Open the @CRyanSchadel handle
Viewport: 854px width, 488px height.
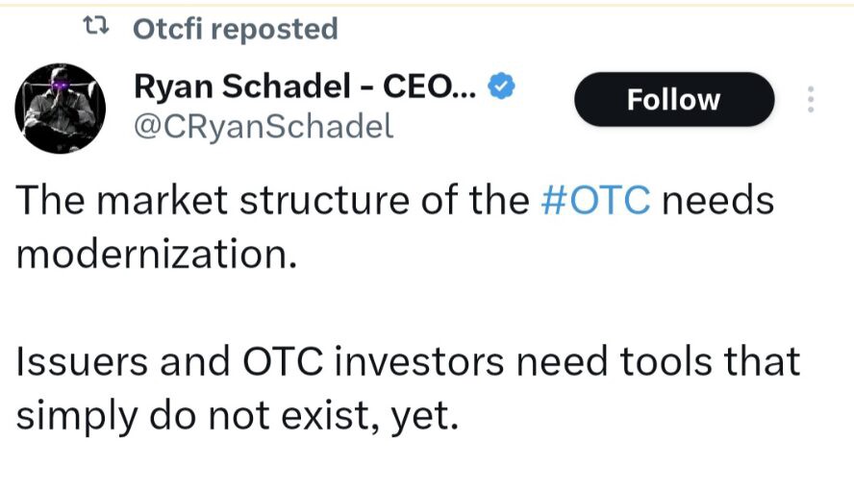click(x=264, y=127)
